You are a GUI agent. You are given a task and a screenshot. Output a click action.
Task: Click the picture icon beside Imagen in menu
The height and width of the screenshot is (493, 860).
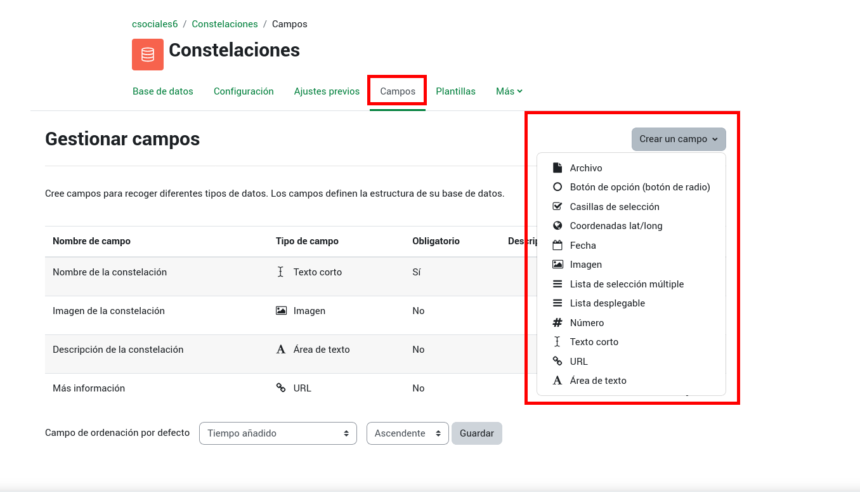[557, 265]
